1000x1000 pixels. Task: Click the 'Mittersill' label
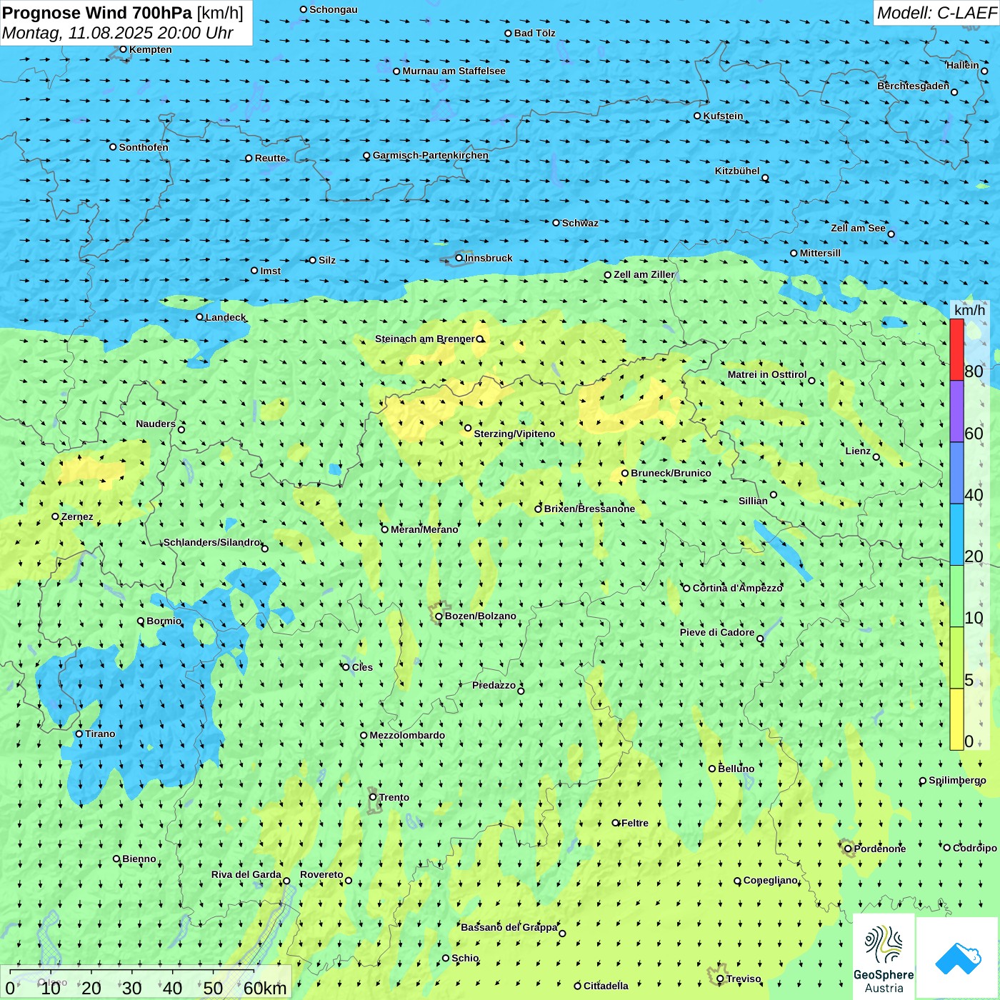pos(820,253)
